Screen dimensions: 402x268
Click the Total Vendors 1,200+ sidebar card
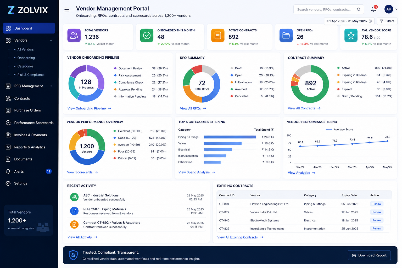29,220
